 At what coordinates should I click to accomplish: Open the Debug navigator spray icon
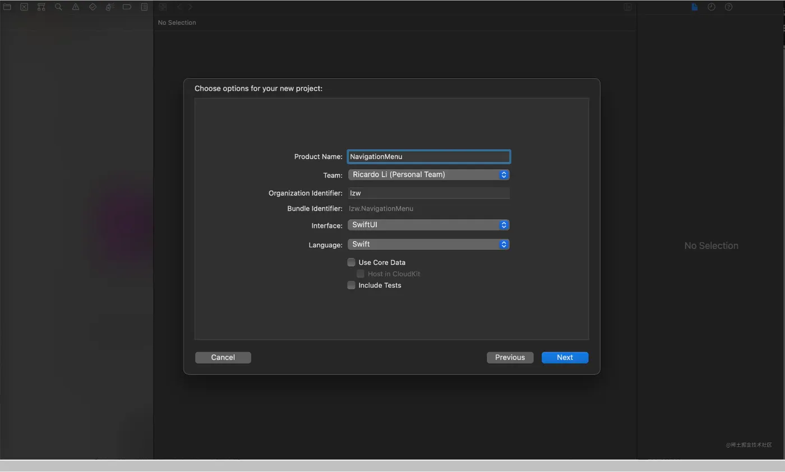click(110, 7)
